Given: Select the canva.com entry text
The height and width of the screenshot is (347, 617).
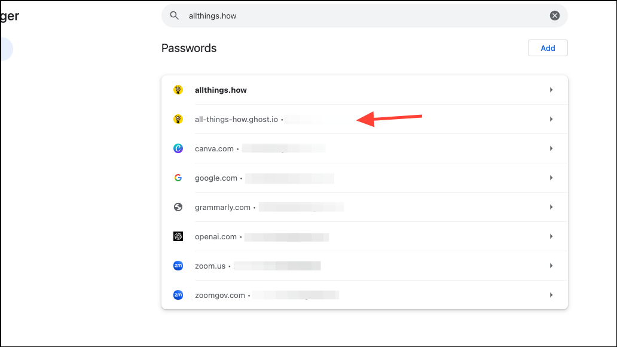Looking at the screenshot, I should click(x=214, y=148).
